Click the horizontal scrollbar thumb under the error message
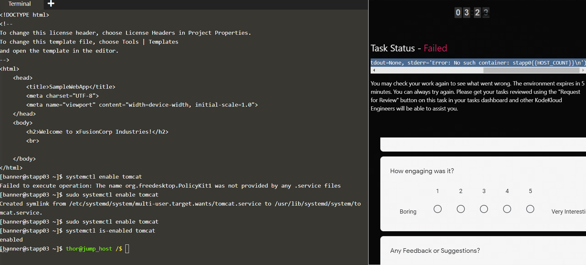The image size is (586, 265). click(531, 70)
